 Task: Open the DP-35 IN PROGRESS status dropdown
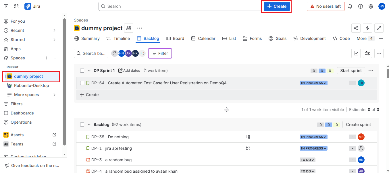click(x=313, y=137)
